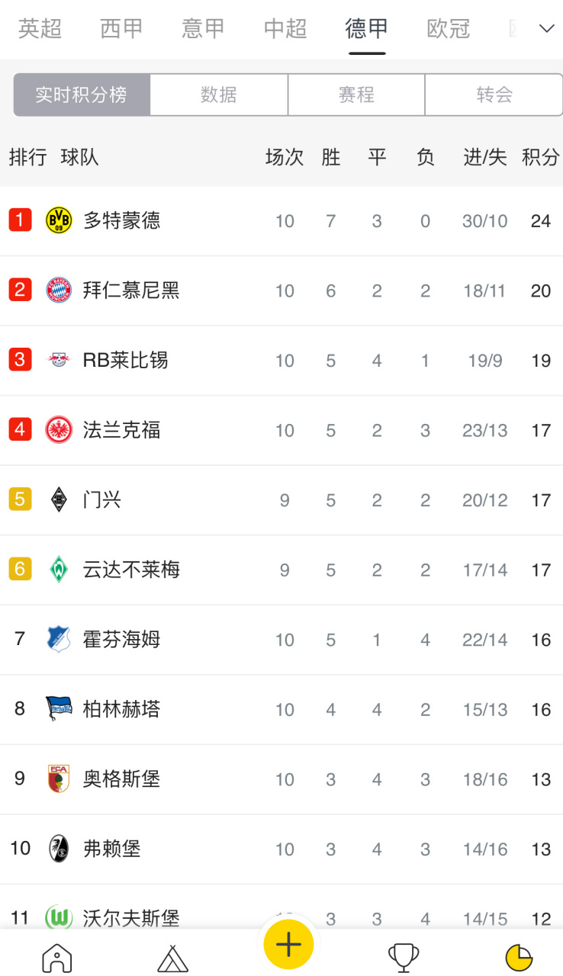This screenshot has width=563, height=976.
Task: View the 赛程 schedule
Action: [356, 95]
